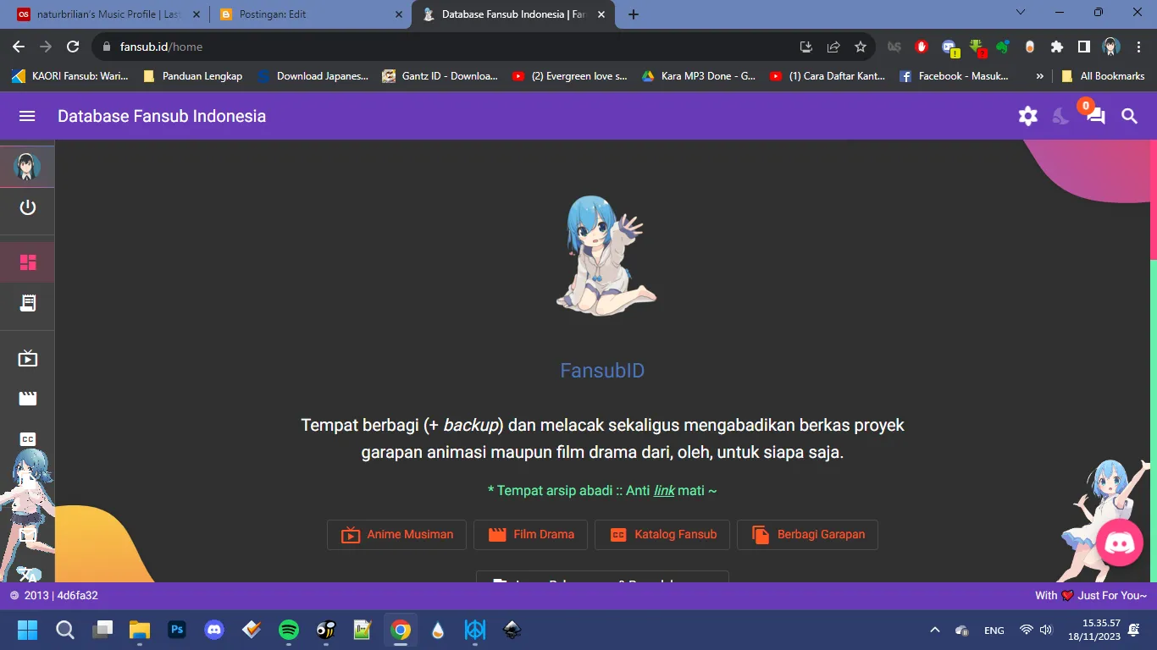Open the Panduan Lengkap bookmark folder
The width and height of the screenshot is (1157, 650).
click(192, 76)
